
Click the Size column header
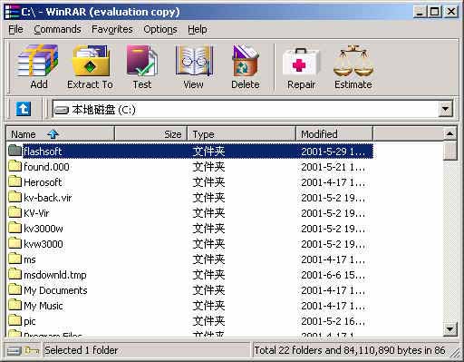click(x=150, y=134)
